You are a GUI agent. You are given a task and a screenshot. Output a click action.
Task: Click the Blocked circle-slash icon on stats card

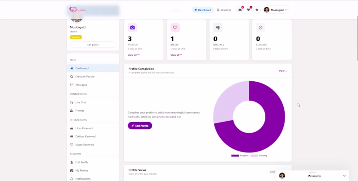(260, 28)
